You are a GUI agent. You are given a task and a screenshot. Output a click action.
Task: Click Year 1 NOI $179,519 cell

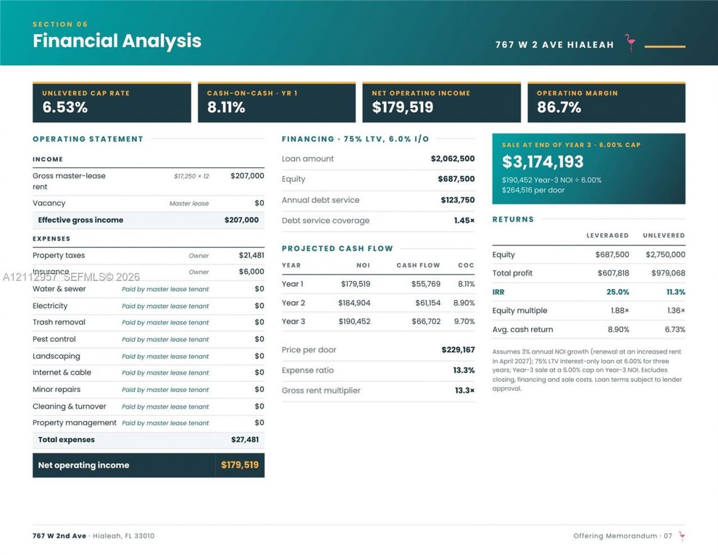point(356,284)
